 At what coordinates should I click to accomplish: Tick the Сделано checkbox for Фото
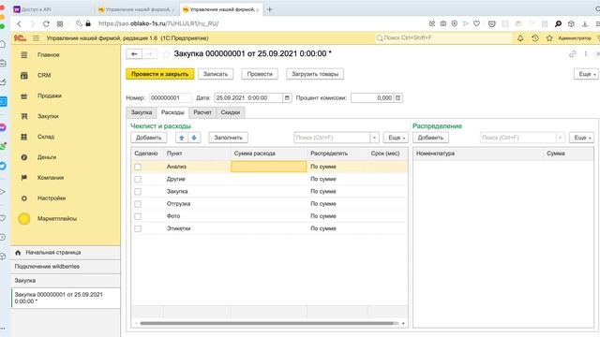138,216
